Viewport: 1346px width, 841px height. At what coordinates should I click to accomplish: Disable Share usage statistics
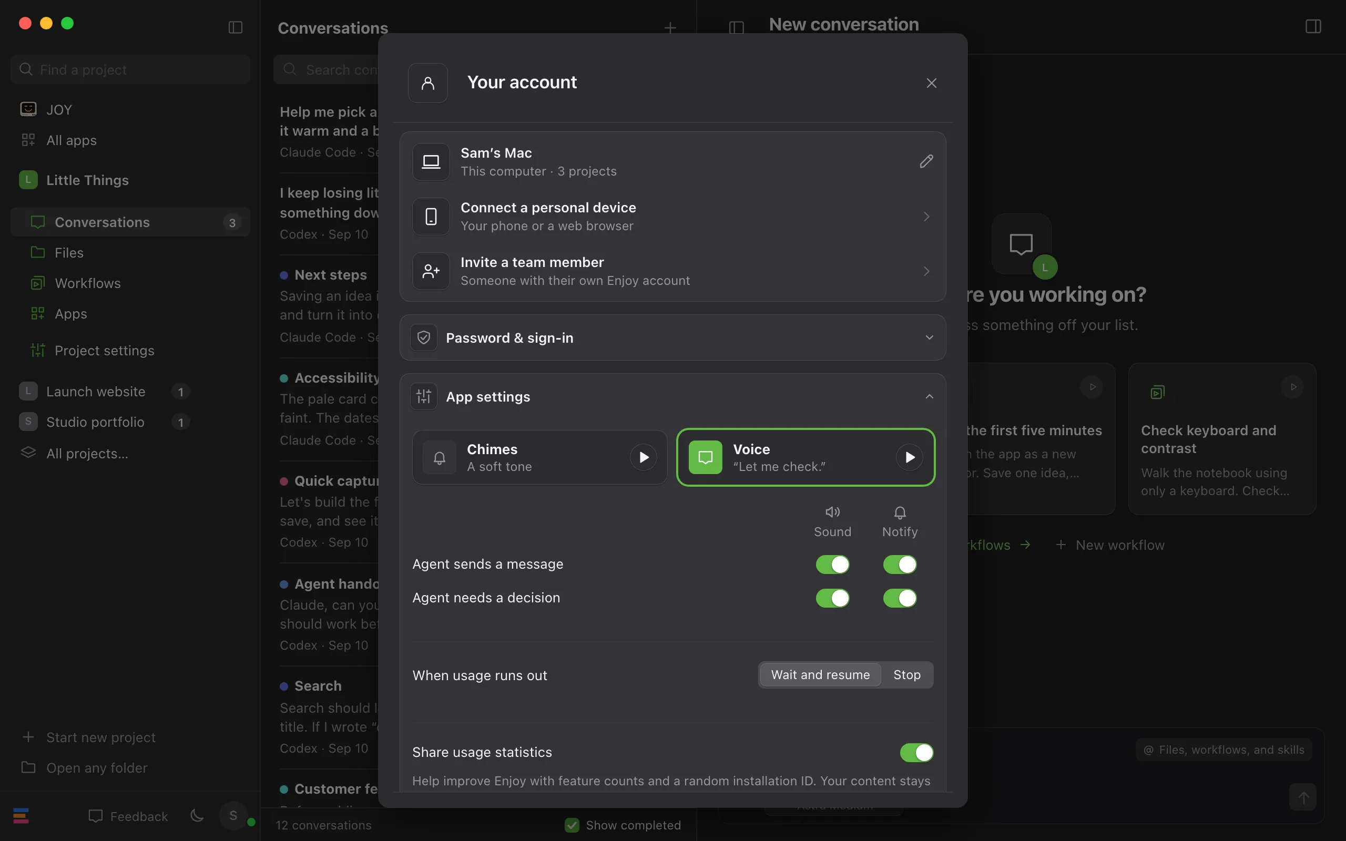(916, 753)
